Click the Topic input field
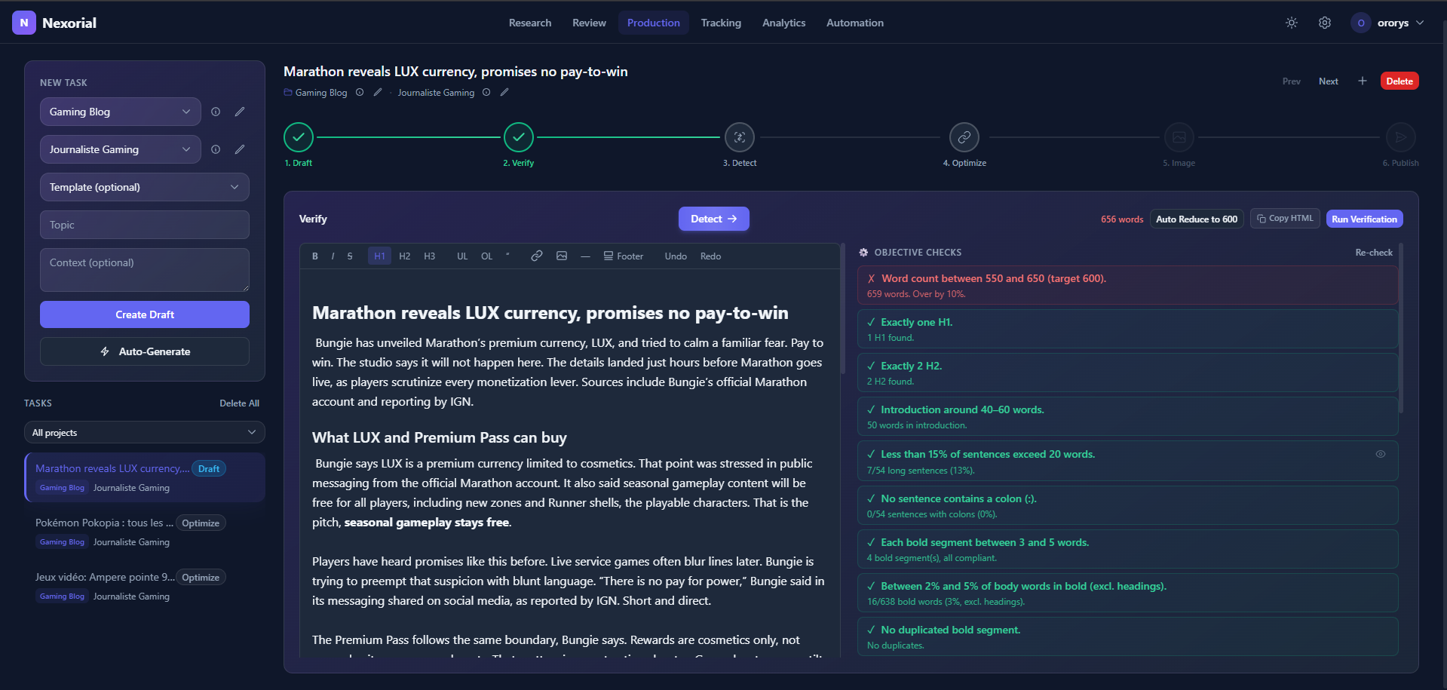The height and width of the screenshot is (690, 1447). pos(144,225)
